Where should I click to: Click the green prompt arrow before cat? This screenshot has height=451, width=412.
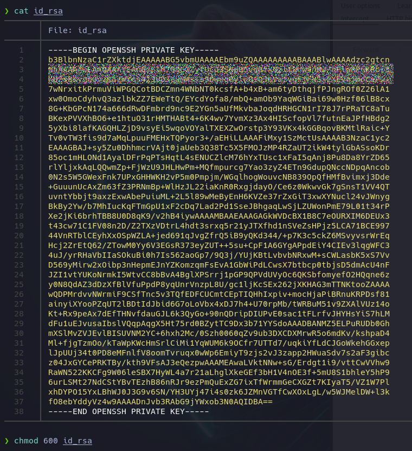pos(7,11)
